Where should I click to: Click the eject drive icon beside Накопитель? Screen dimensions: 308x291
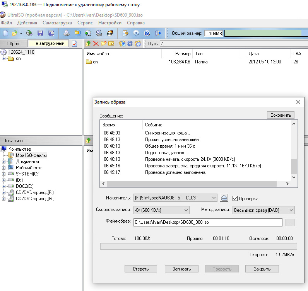click(x=224, y=198)
